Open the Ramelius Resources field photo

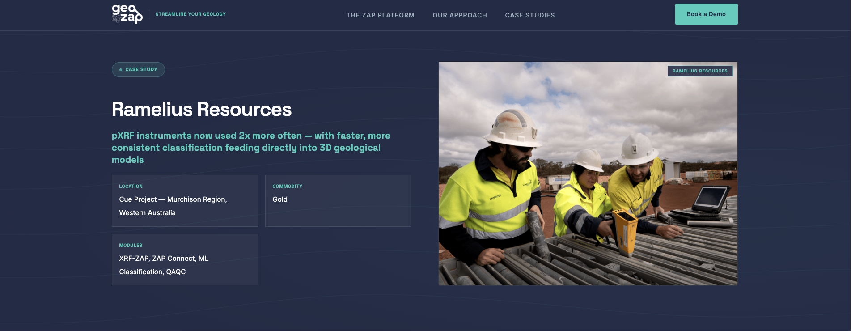point(588,174)
